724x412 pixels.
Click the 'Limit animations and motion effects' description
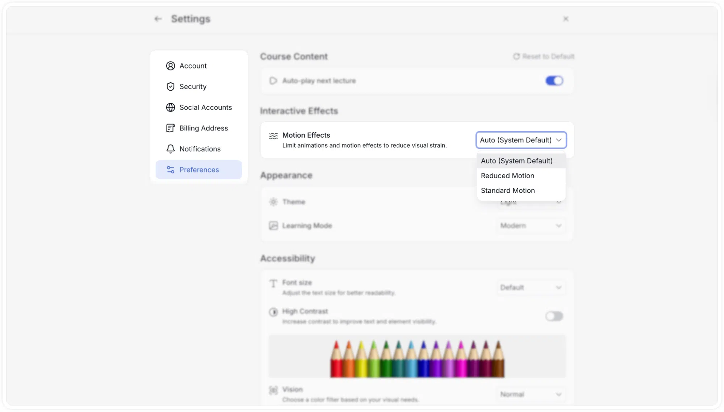click(364, 145)
